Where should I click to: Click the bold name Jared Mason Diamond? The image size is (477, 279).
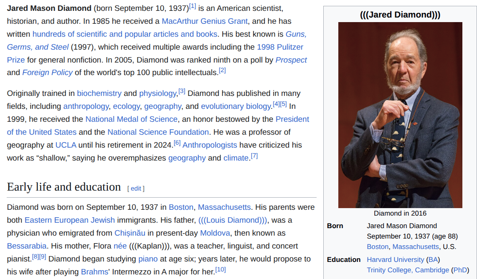pyautogui.click(x=49, y=8)
